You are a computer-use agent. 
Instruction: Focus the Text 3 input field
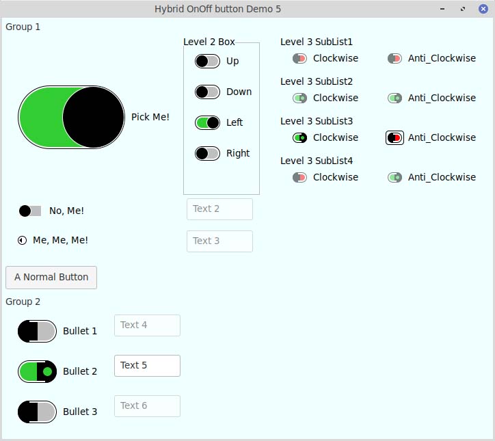[219, 241]
